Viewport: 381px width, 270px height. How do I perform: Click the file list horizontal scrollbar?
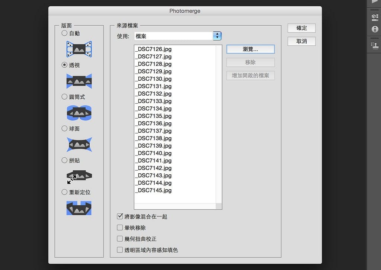coord(175,206)
